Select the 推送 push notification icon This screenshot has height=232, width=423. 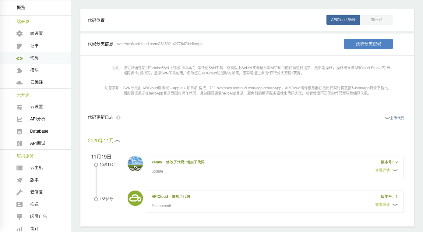pos(19,204)
